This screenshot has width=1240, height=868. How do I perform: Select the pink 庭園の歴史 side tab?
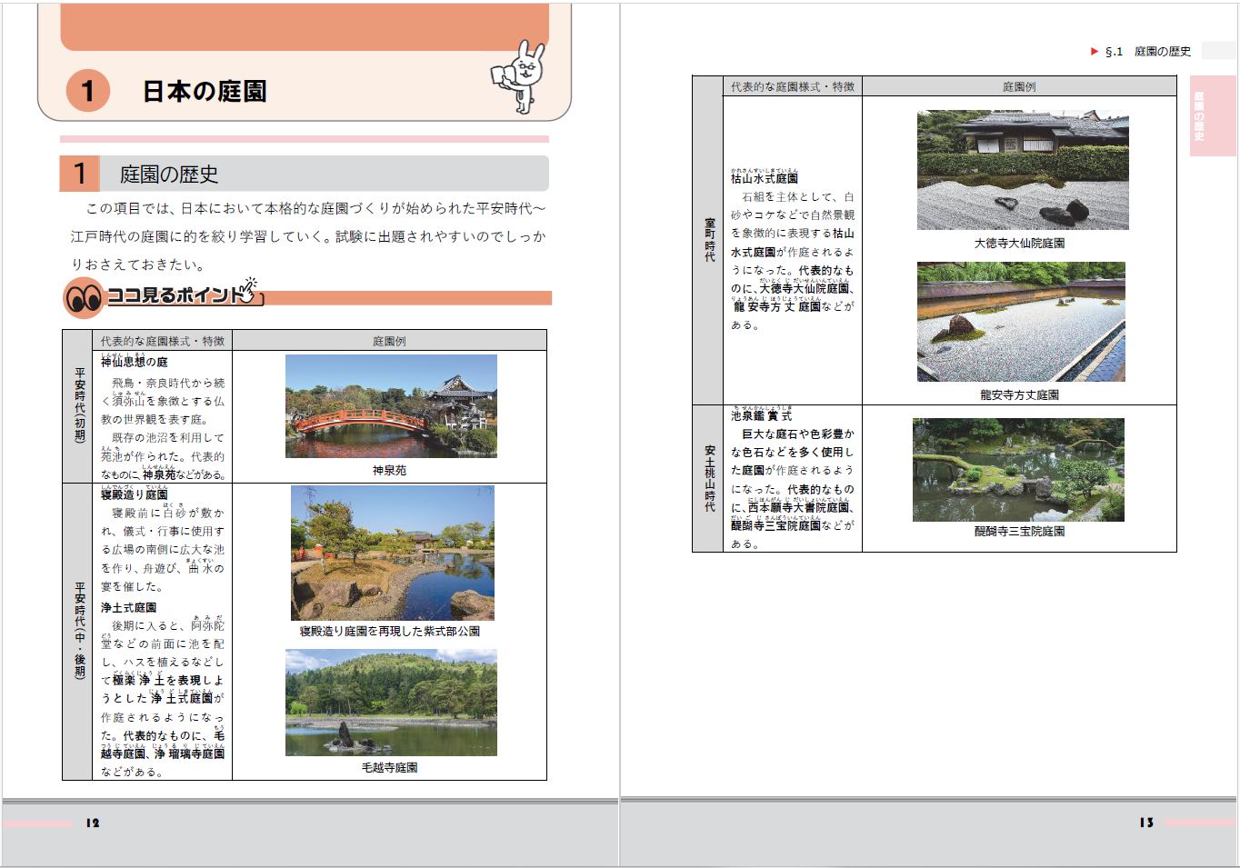click(1212, 115)
